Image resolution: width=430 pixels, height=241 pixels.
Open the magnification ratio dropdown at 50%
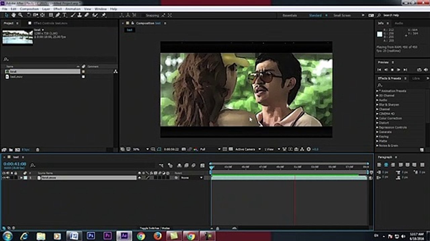coord(141,149)
